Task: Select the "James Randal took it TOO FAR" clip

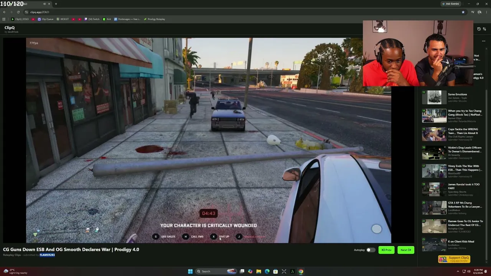Action: click(453, 189)
